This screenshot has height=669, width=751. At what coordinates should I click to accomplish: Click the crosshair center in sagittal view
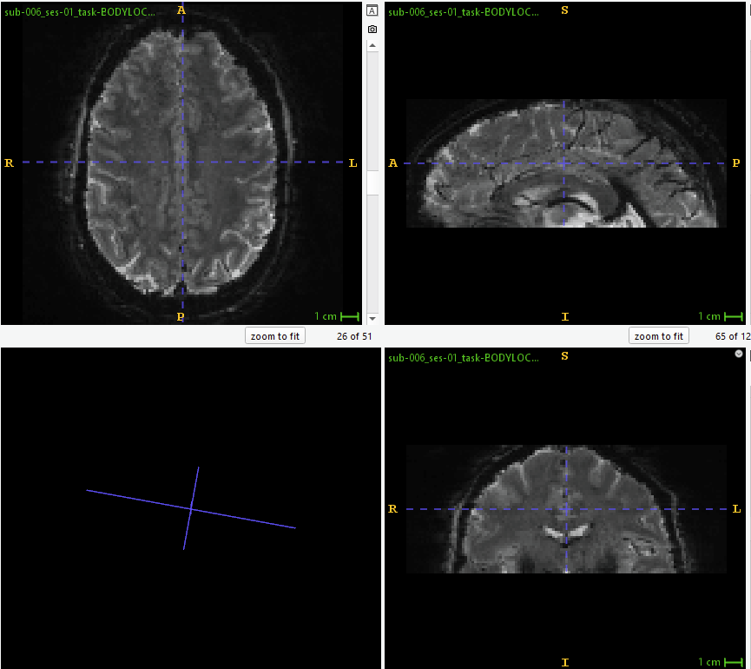(x=564, y=163)
